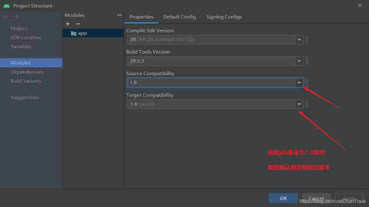This screenshot has width=369, height=207.
Task: Navigate back using the left arrow
Action: point(6,17)
